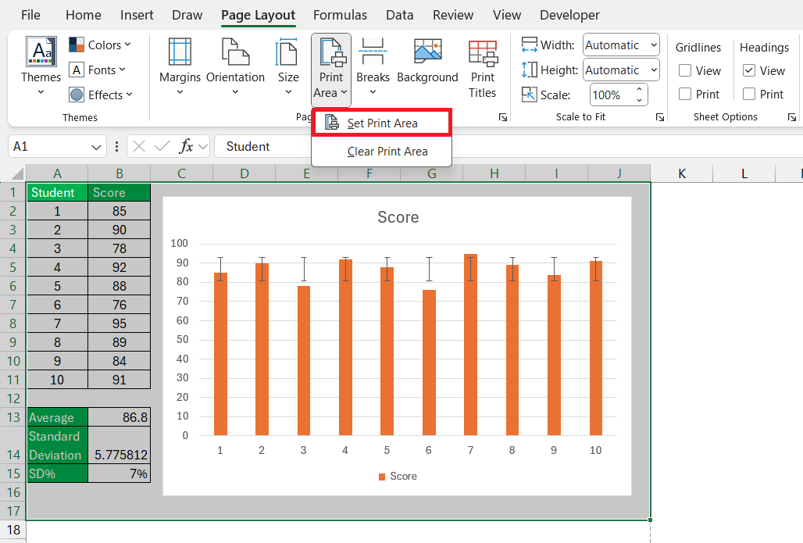This screenshot has width=803, height=543.
Task: Click the Scale 100% input field
Action: (x=612, y=95)
